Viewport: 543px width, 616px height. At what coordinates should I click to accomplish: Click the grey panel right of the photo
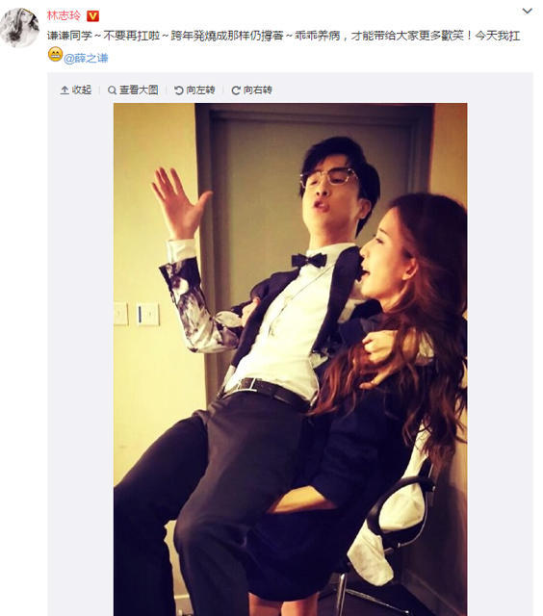(x=500, y=353)
